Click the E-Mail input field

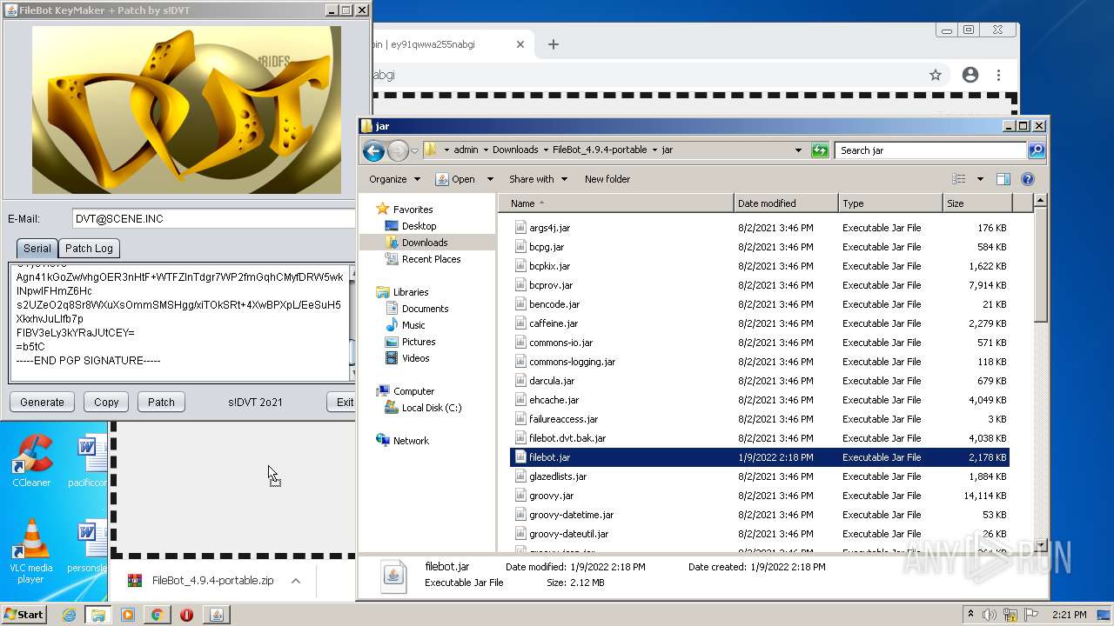[x=213, y=218]
